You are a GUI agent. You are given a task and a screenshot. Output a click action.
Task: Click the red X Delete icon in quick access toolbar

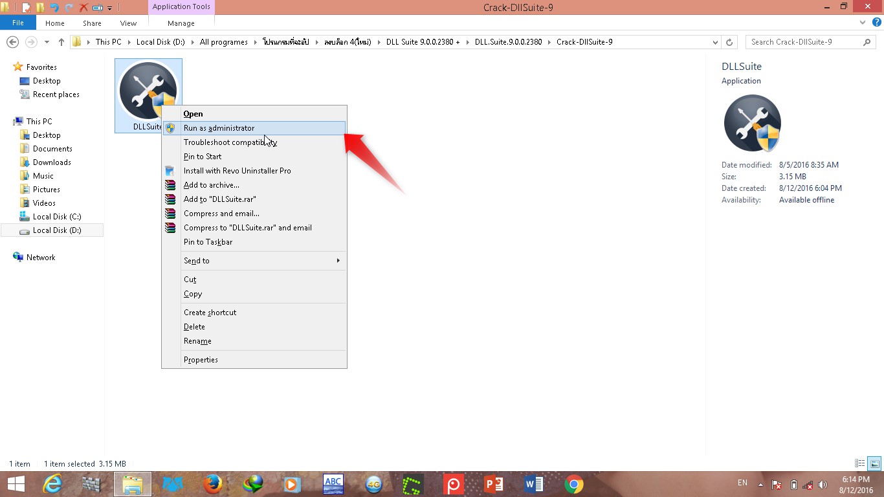[x=83, y=8]
